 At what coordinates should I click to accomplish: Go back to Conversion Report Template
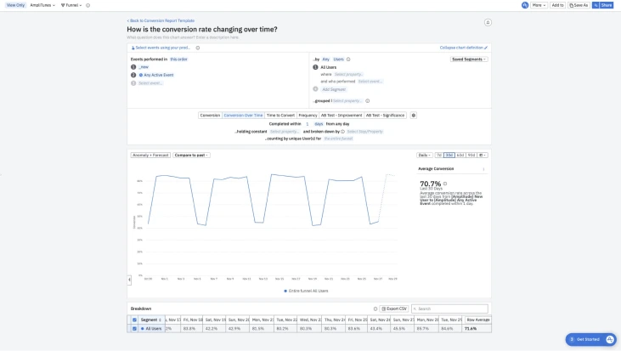[x=161, y=20]
